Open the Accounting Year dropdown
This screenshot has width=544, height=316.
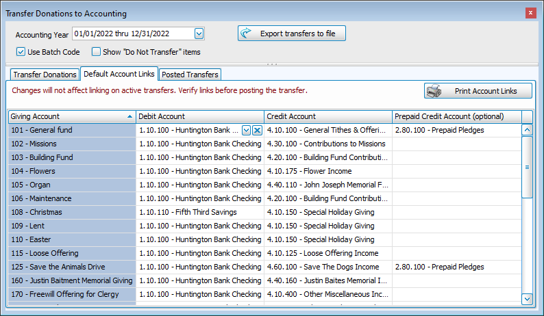199,34
